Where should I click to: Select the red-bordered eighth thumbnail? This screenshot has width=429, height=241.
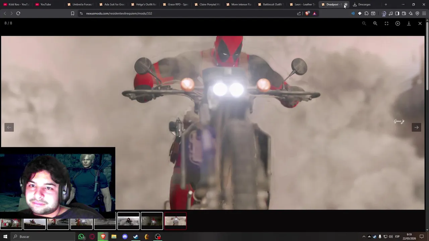click(175, 221)
